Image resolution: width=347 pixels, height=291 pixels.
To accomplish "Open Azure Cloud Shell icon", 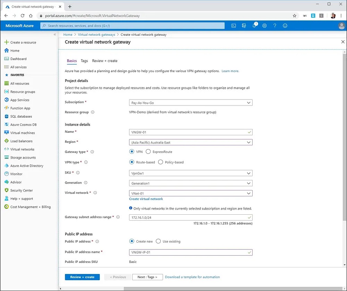I will point(234,26).
